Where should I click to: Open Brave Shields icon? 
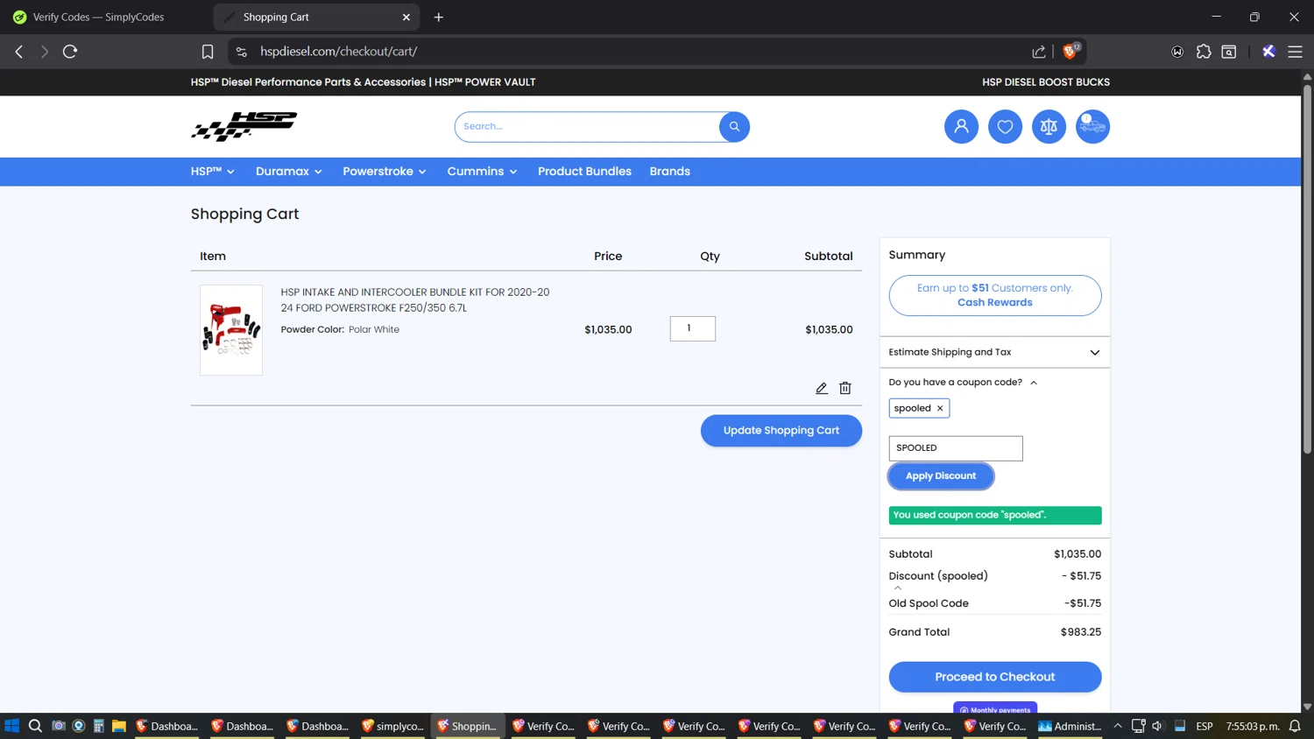pos(1070,52)
